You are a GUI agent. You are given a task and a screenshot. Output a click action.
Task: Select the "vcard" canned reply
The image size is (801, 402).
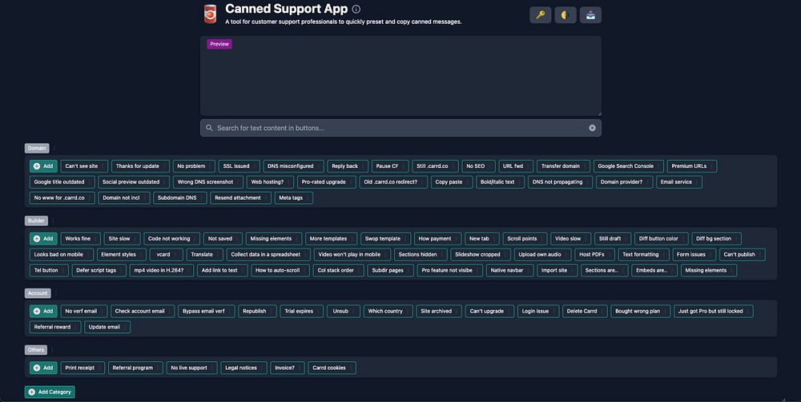coord(166,254)
